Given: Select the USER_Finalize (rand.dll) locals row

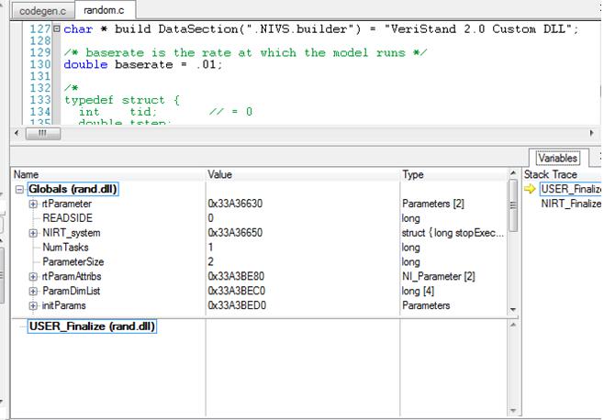Looking at the screenshot, I should click(x=92, y=326).
